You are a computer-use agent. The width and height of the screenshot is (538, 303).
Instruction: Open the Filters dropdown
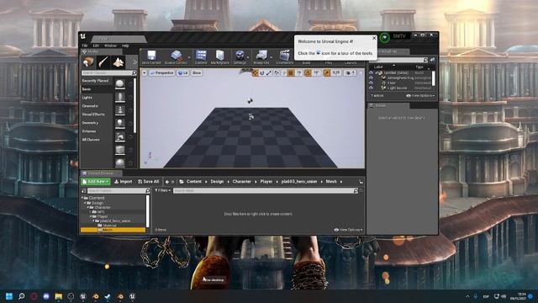pyautogui.click(x=162, y=190)
